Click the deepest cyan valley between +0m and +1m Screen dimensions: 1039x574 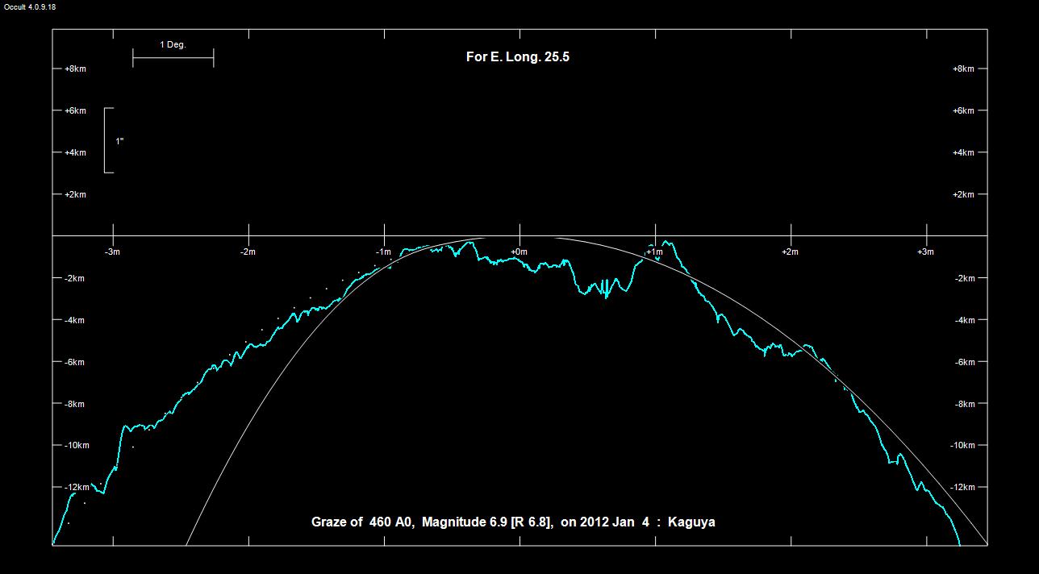607,297
